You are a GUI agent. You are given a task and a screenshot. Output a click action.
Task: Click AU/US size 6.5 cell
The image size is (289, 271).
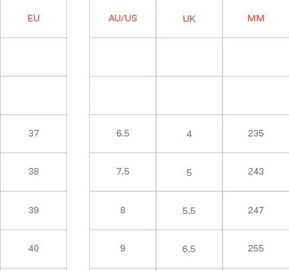click(x=123, y=133)
